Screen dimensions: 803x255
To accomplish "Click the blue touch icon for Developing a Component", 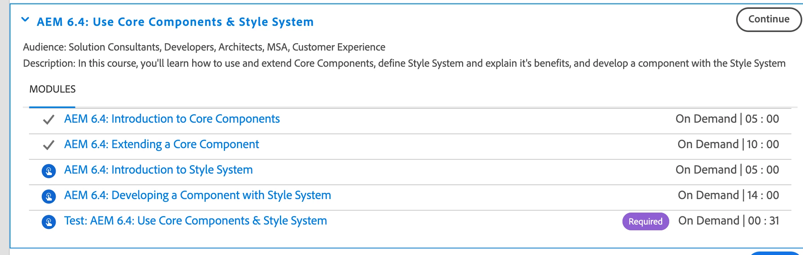I will [x=49, y=196].
